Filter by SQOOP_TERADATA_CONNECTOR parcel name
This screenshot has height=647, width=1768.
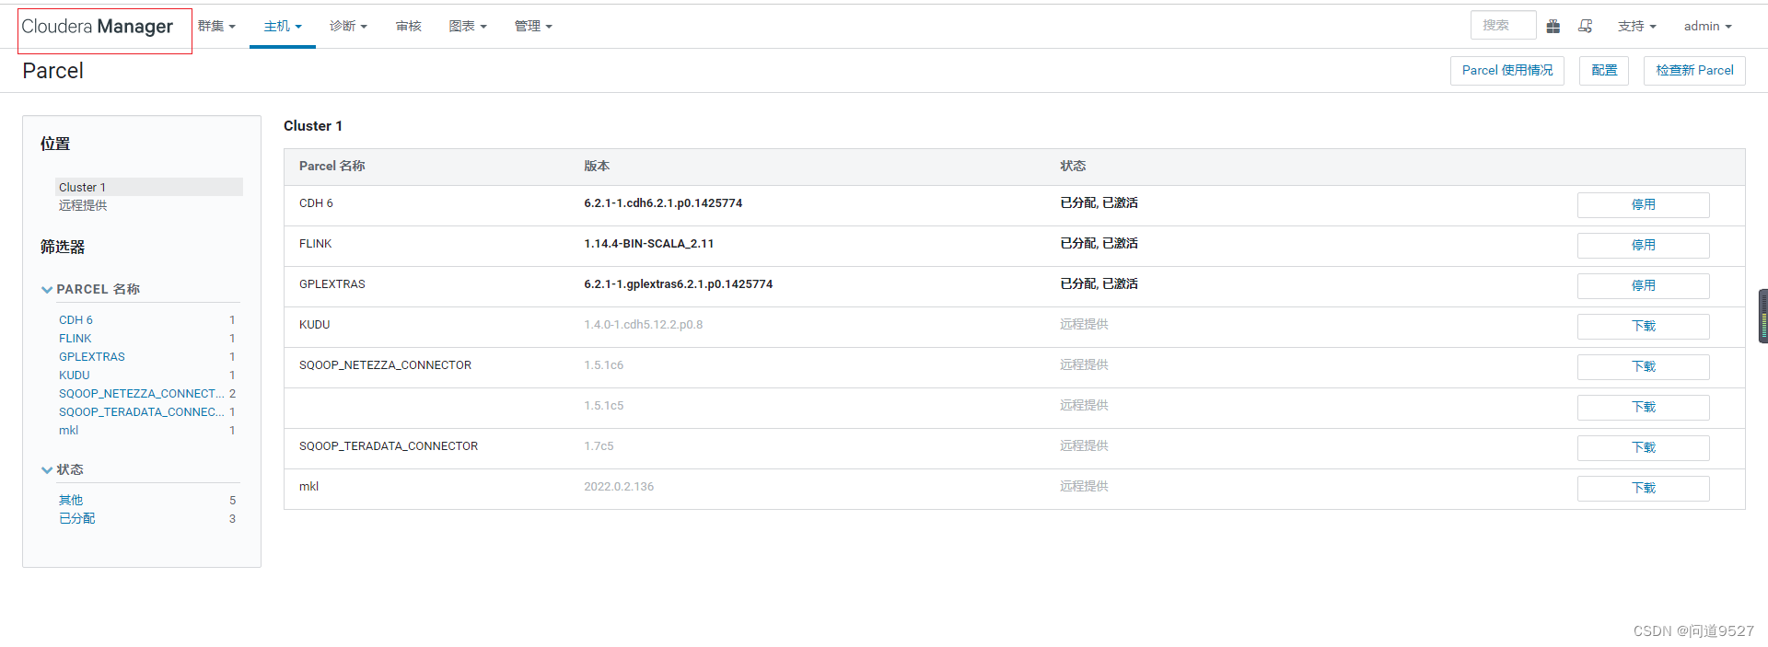click(142, 412)
